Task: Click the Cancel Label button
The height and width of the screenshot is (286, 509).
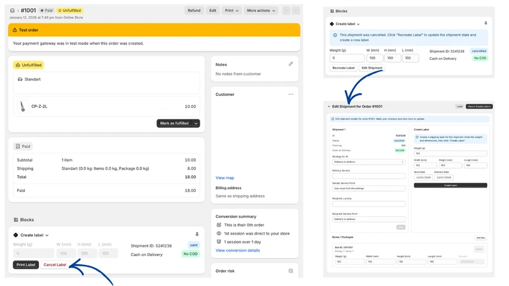Action: 55,264
